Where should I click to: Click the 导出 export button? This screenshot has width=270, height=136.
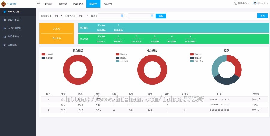[262, 16]
